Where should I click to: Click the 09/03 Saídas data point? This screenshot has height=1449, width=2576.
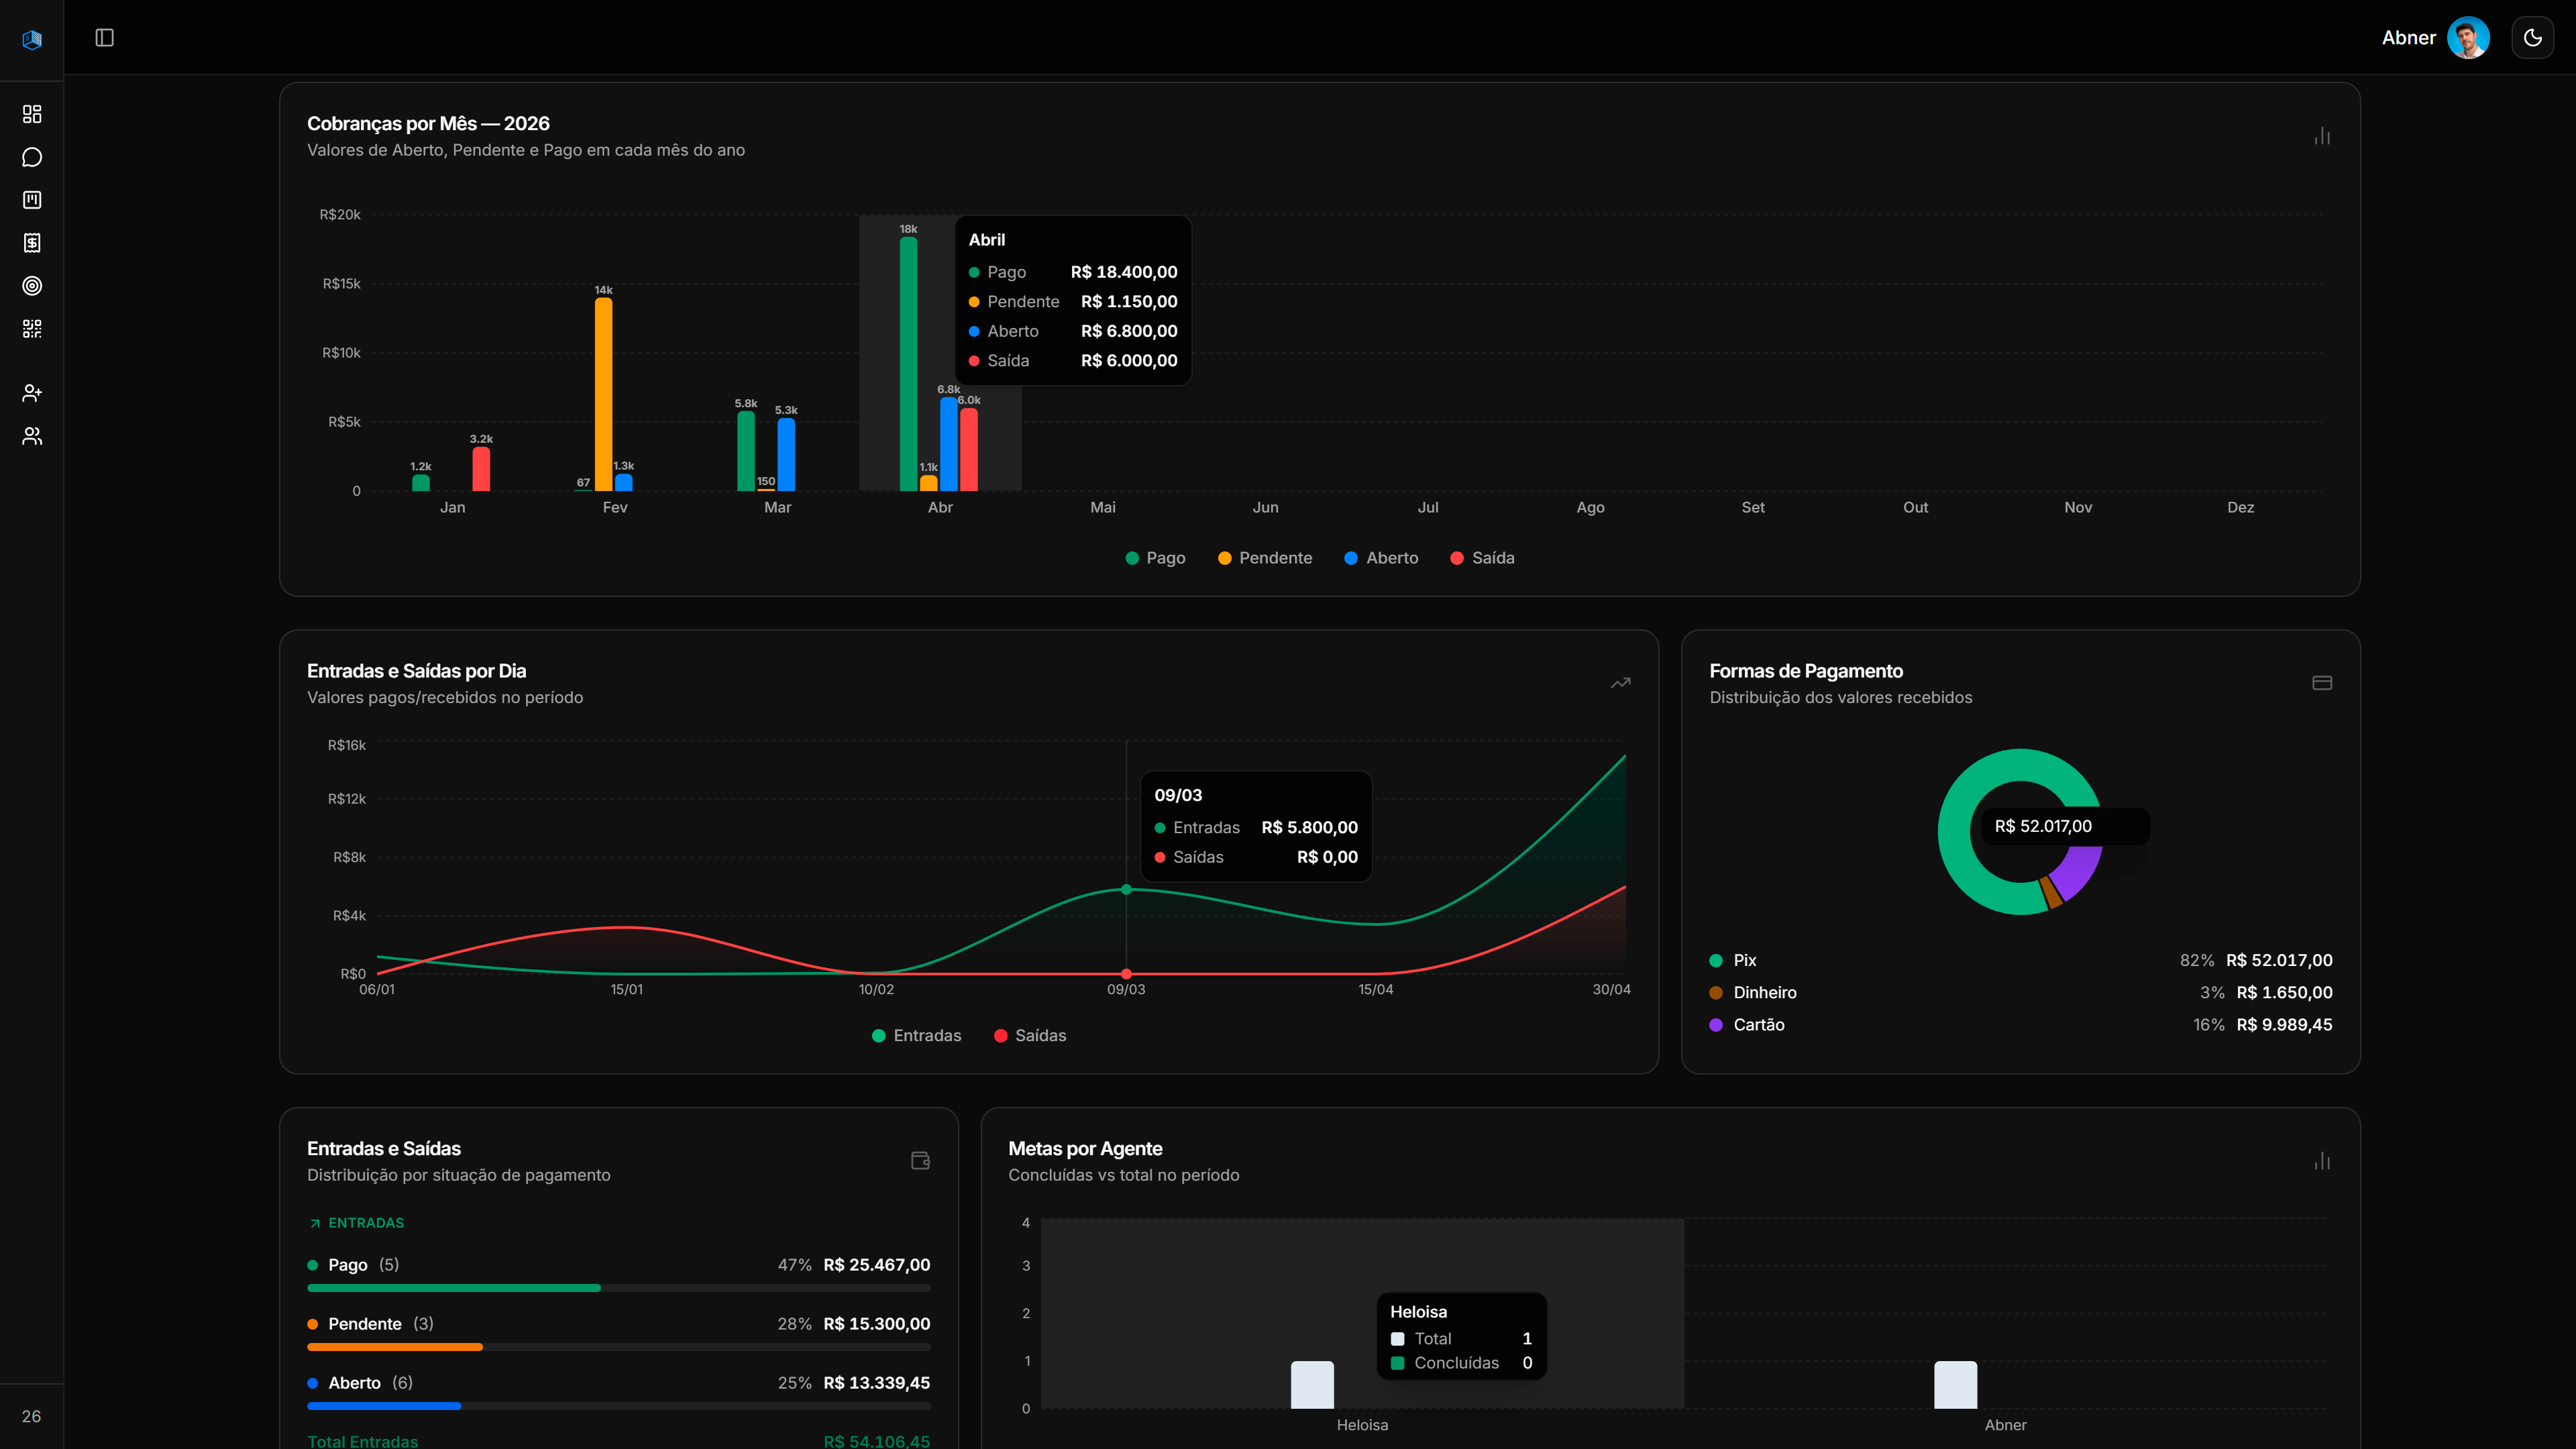(x=1126, y=973)
